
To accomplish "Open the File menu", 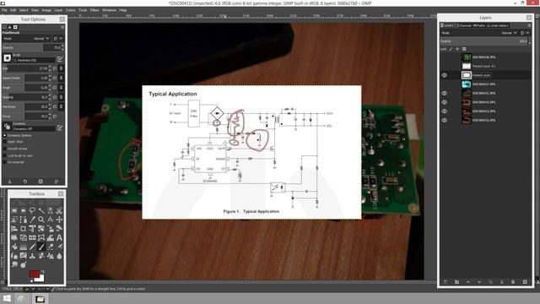I will (x=4, y=10).
